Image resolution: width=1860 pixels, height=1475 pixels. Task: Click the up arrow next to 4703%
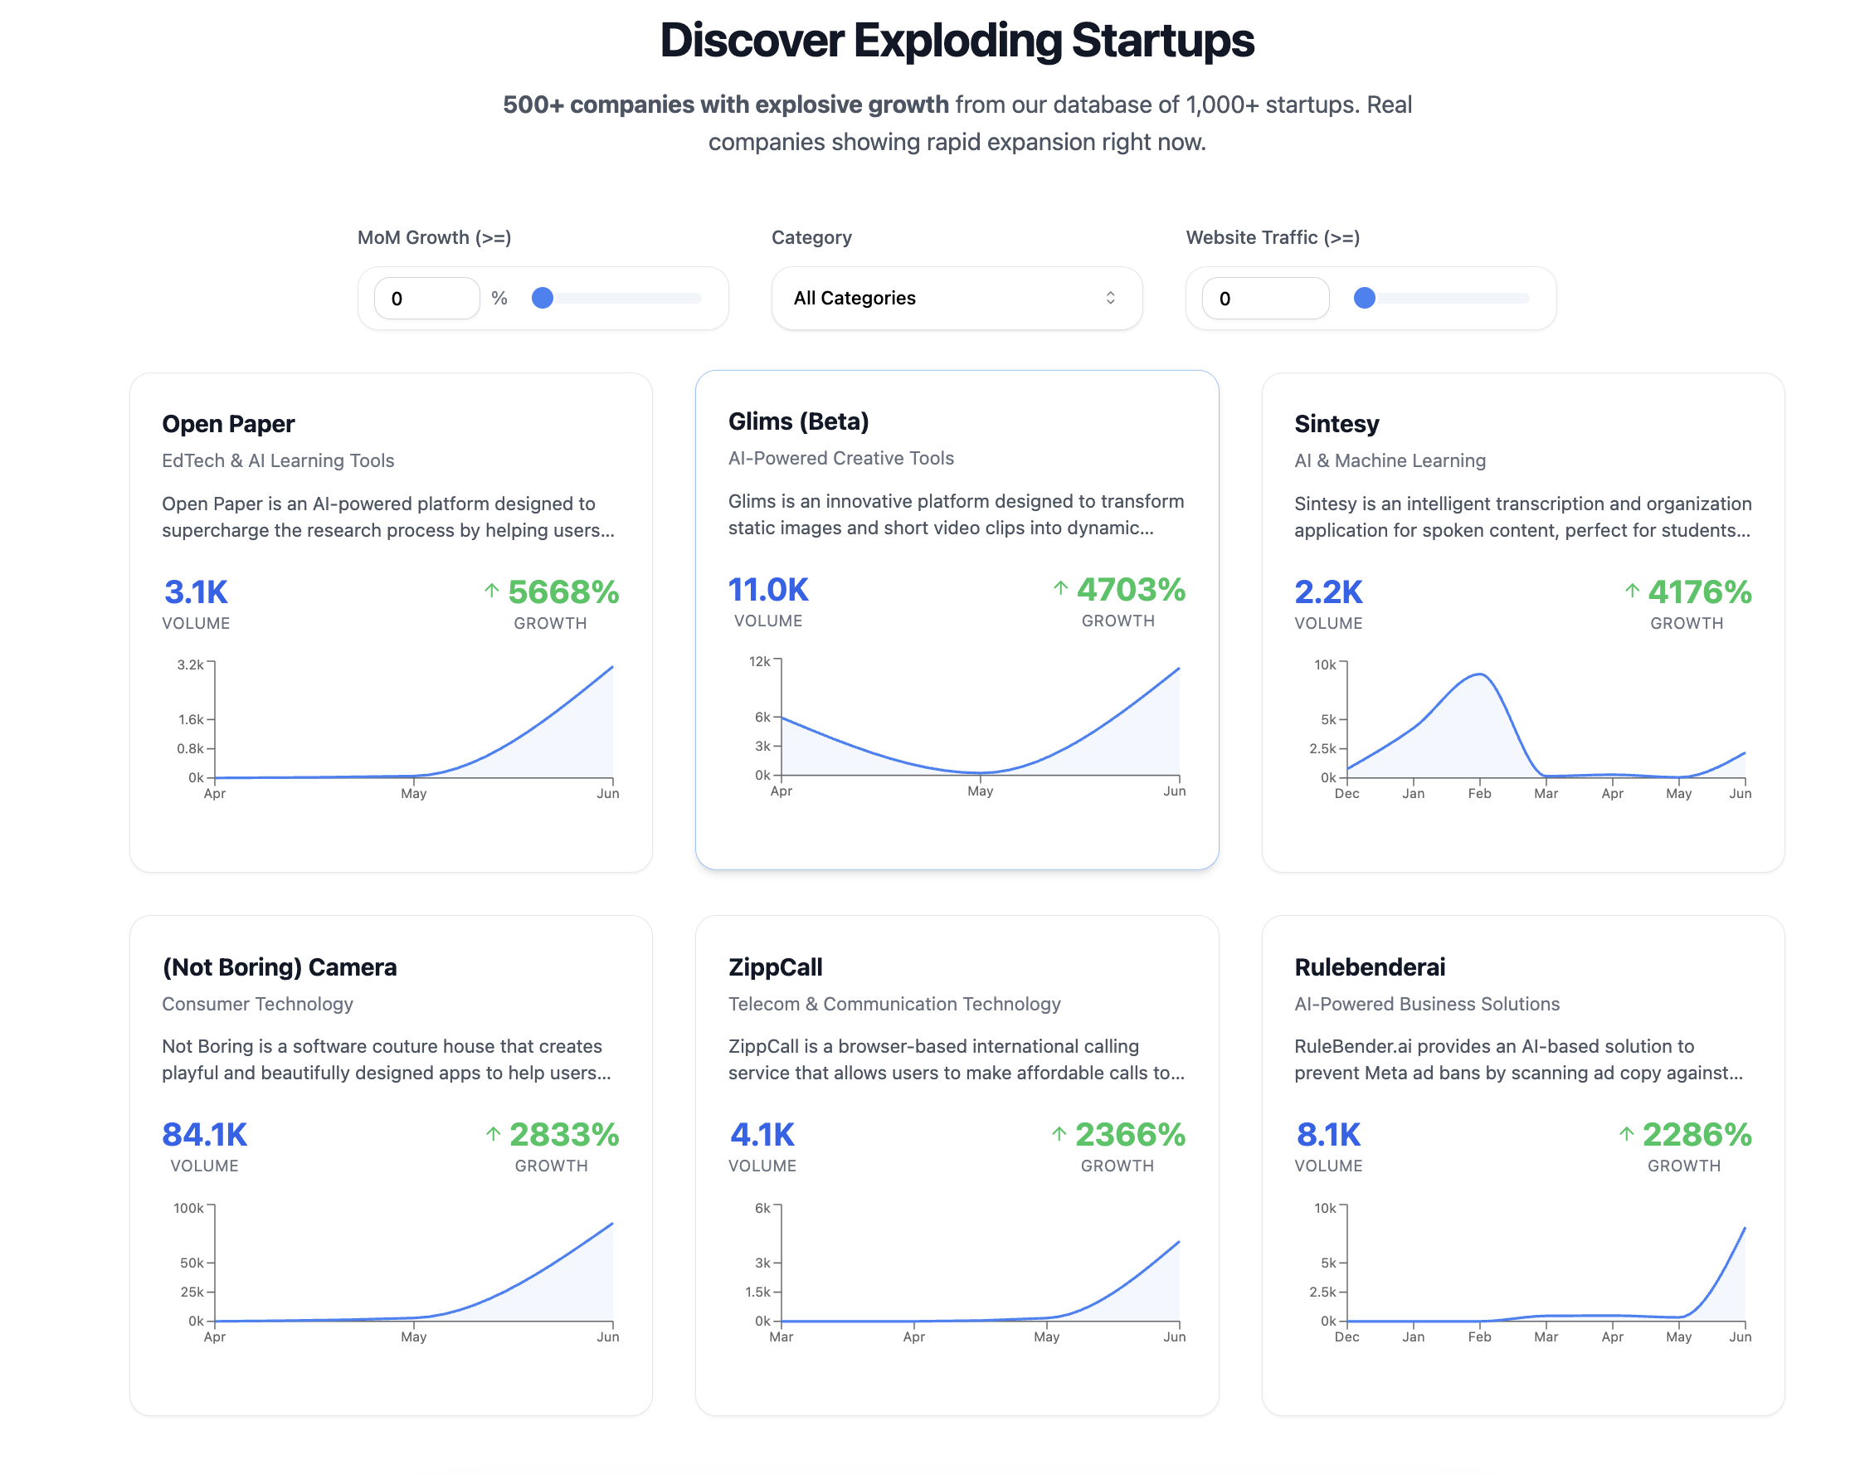pos(1060,588)
